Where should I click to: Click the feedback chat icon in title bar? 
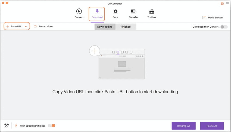[x=227, y=3]
